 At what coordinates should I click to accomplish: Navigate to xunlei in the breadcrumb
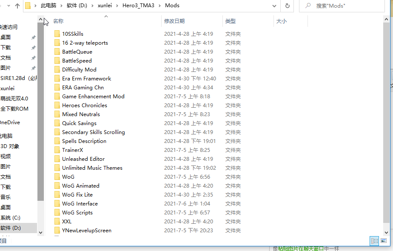104,6
